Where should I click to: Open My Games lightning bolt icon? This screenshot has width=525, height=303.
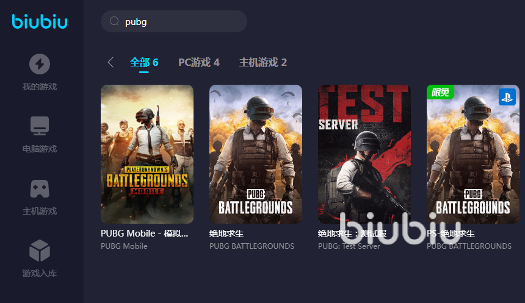[x=40, y=64]
